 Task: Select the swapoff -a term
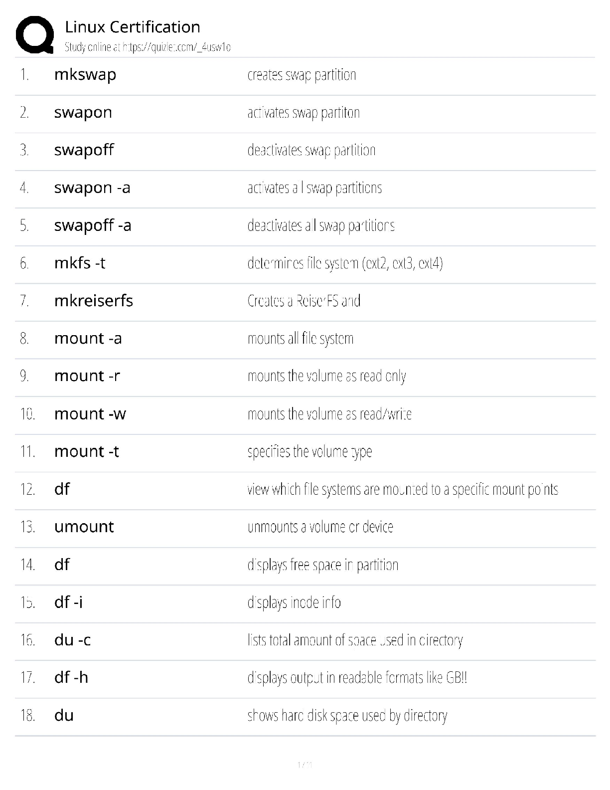point(93,225)
